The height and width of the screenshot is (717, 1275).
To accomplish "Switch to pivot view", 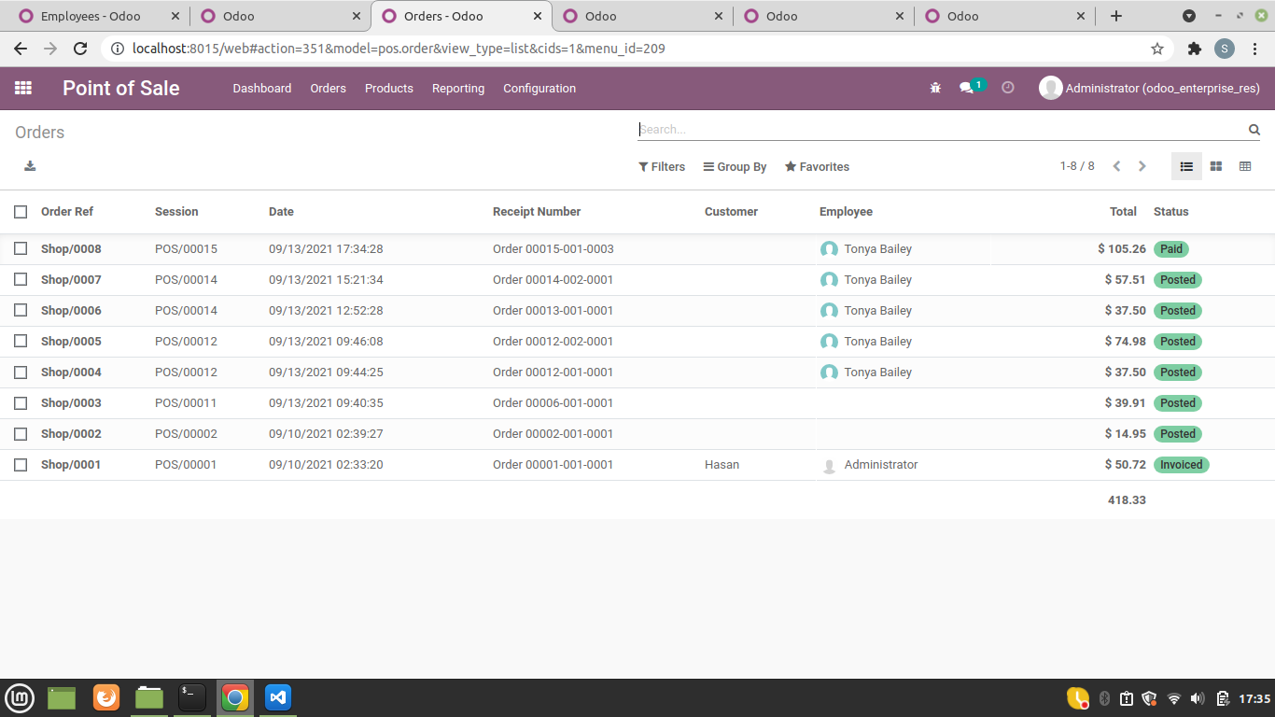I will (x=1245, y=166).
